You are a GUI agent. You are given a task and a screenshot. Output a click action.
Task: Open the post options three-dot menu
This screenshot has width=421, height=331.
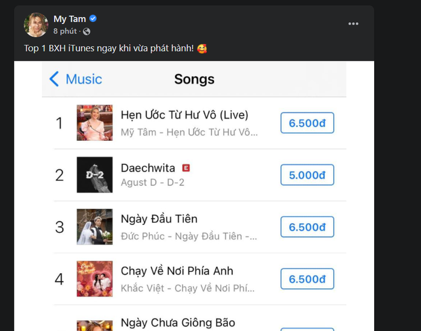[x=353, y=23]
